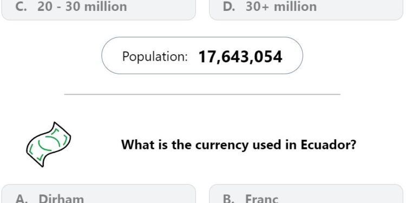Click the letter "D." beside 30+ million
The width and height of the screenshot is (406, 203).
click(x=229, y=6)
